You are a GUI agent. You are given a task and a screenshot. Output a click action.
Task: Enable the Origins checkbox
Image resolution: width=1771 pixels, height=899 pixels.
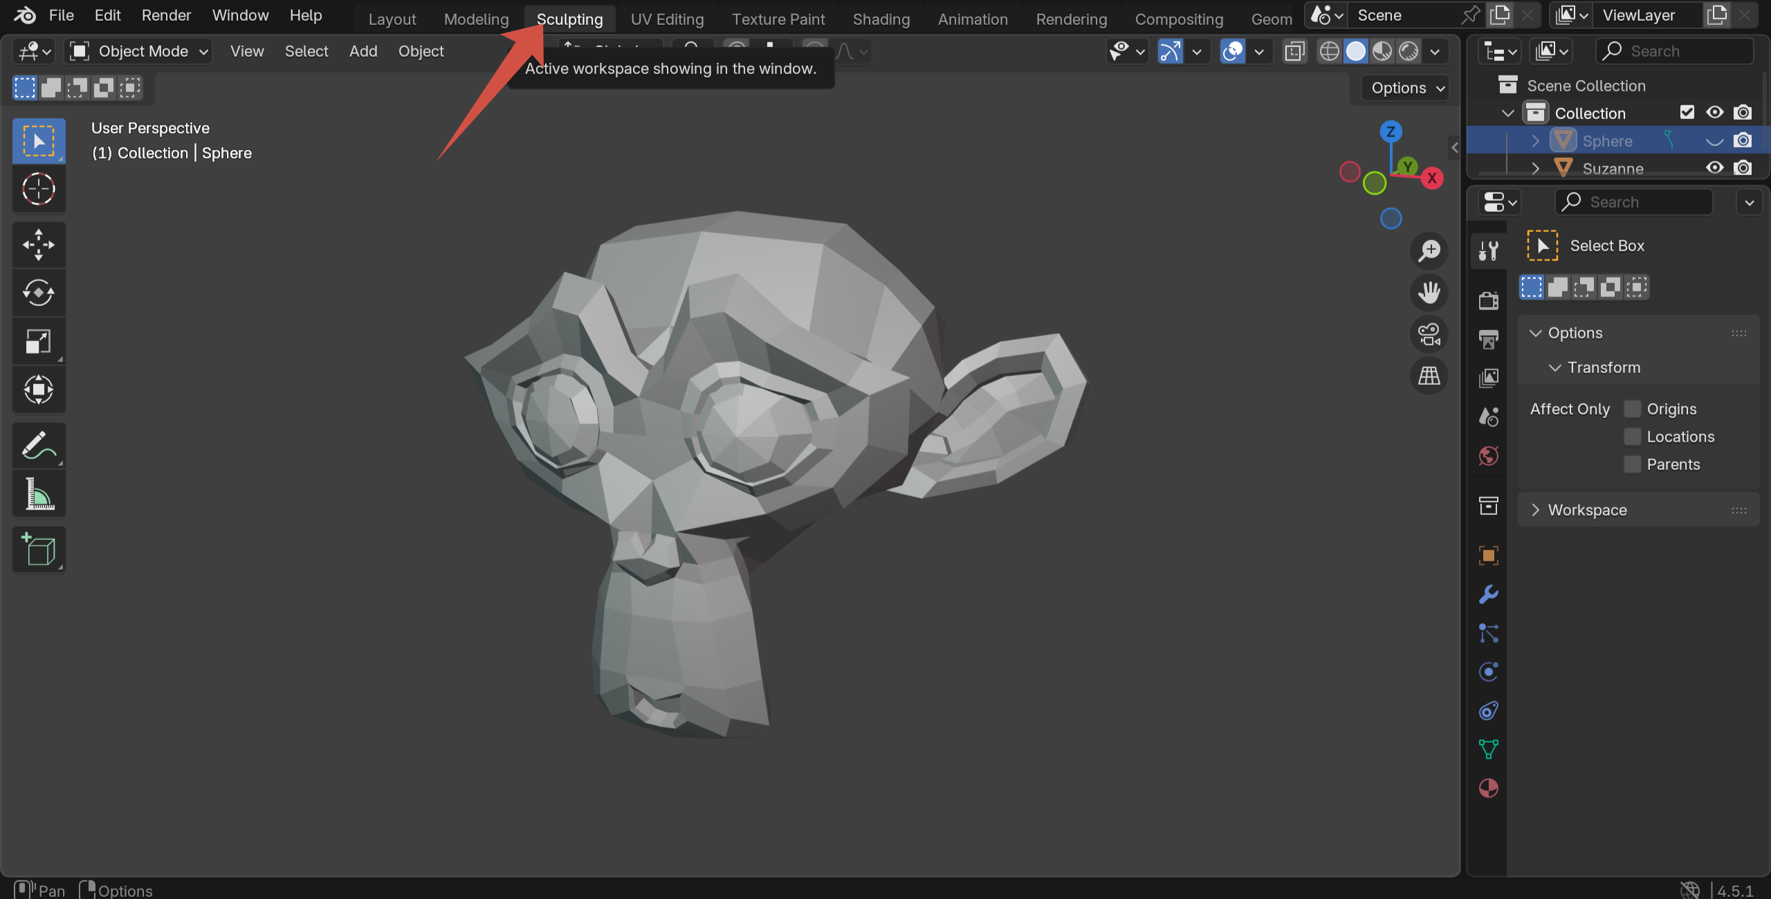pyautogui.click(x=1632, y=409)
